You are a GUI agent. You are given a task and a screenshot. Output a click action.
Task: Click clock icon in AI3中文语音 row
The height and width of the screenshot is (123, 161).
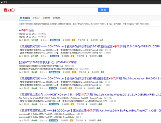tap(20, 40)
